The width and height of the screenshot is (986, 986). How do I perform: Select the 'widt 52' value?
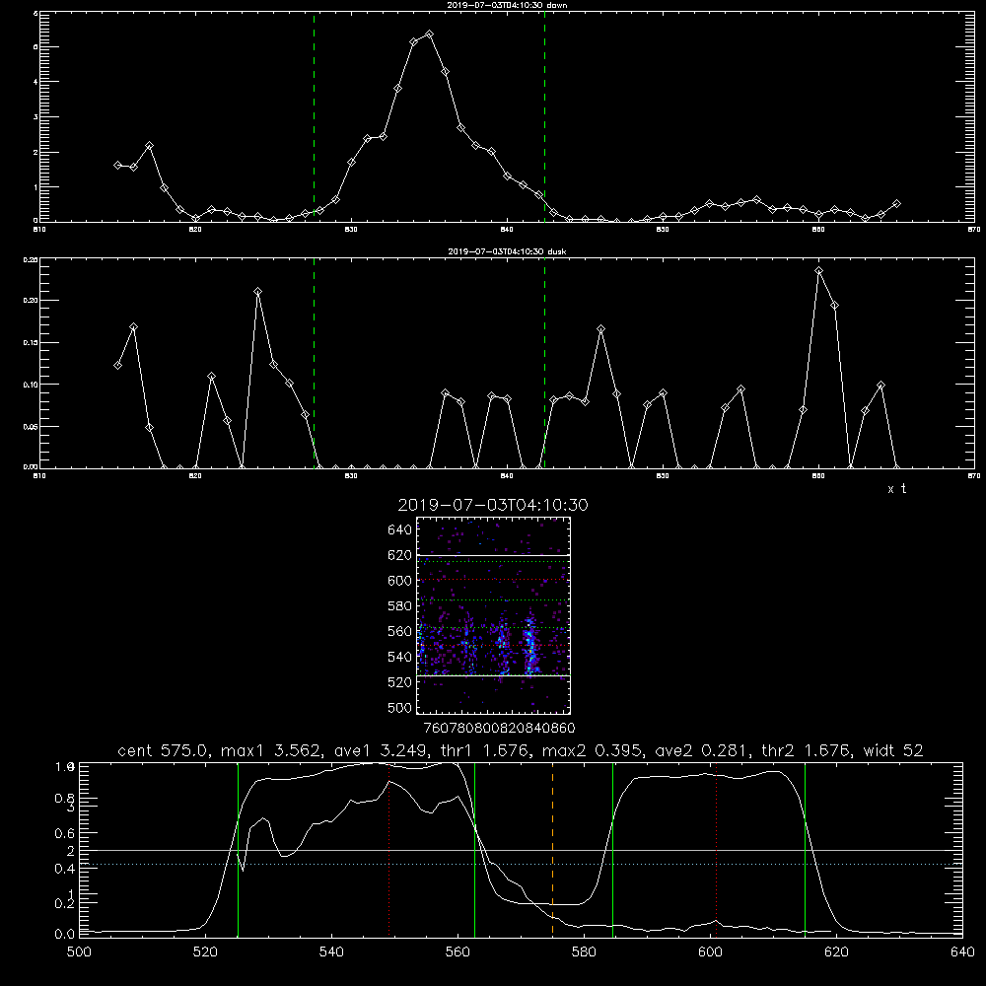coord(893,750)
